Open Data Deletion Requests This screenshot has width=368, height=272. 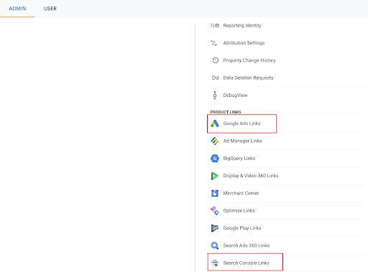[x=248, y=78]
